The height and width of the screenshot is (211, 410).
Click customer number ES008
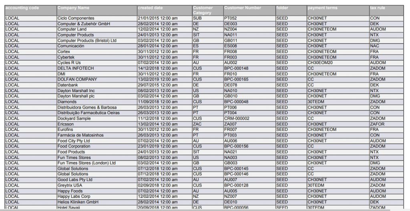tap(249, 46)
